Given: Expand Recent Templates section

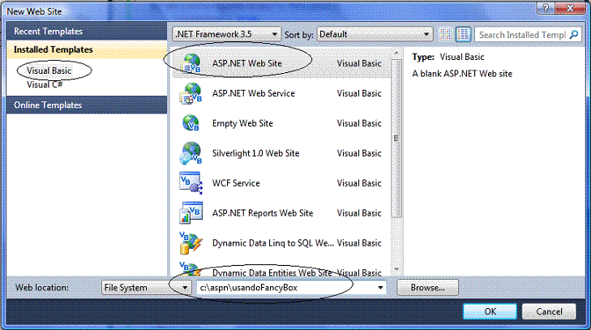Looking at the screenshot, I should click(x=86, y=32).
